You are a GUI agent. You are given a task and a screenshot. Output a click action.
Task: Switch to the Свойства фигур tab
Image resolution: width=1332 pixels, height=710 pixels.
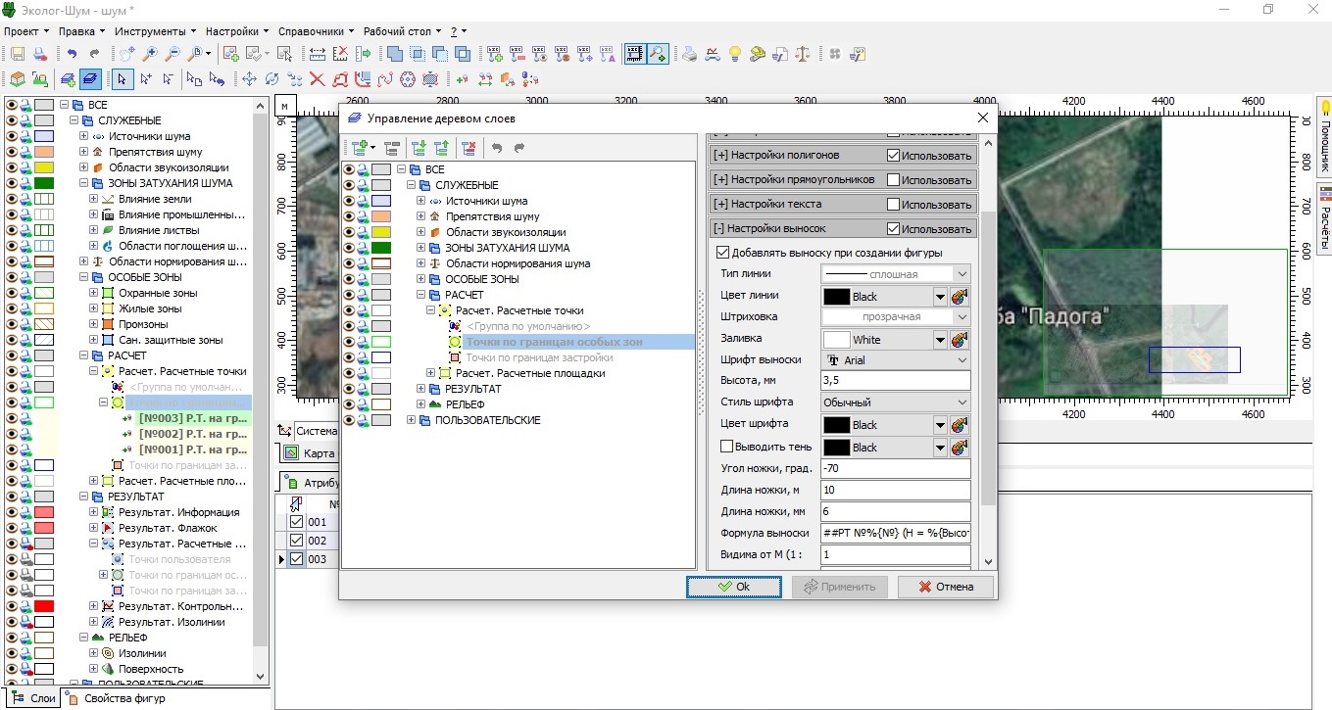point(115,698)
